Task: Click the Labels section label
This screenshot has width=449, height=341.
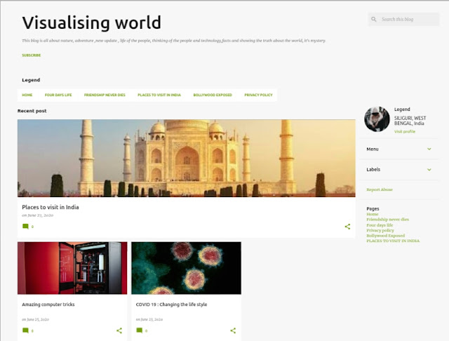Action: click(x=373, y=170)
